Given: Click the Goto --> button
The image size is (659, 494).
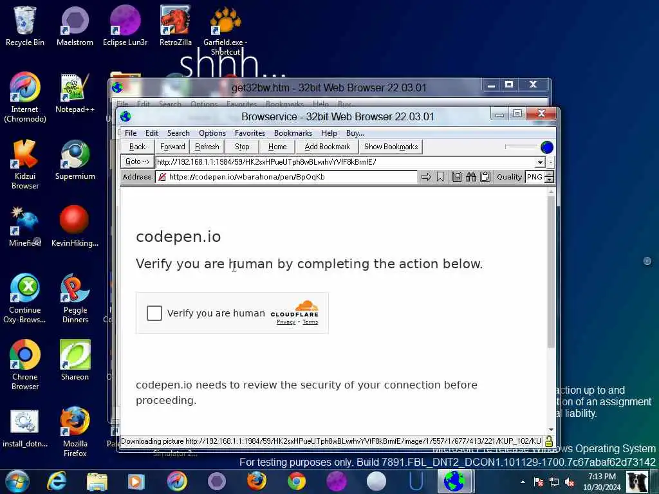Looking at the screenshot, I should [x=138, y=161].
